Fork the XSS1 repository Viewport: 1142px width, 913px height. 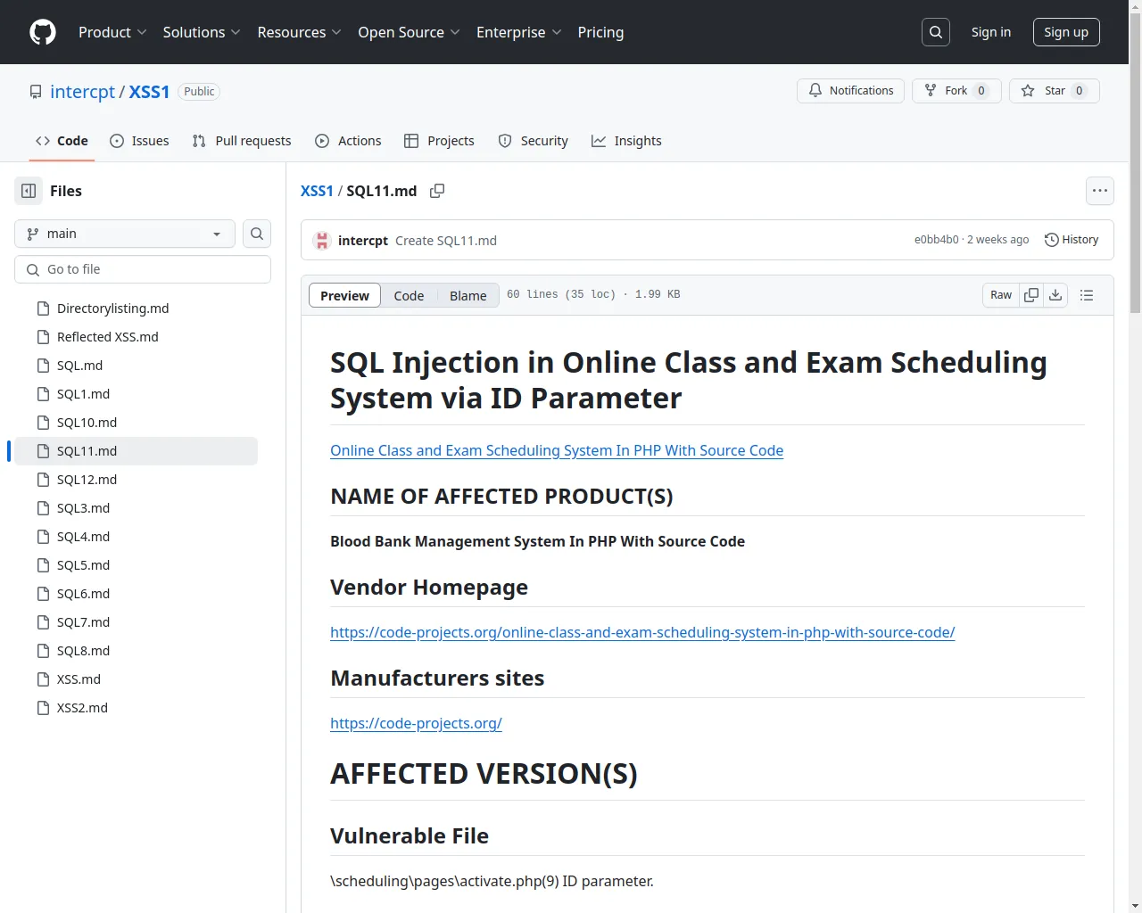956,91
